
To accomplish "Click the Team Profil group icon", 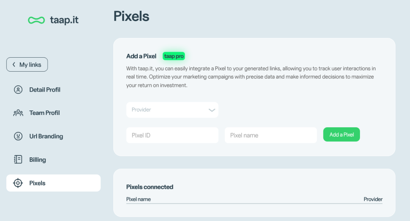I will [x=18, y=113].
